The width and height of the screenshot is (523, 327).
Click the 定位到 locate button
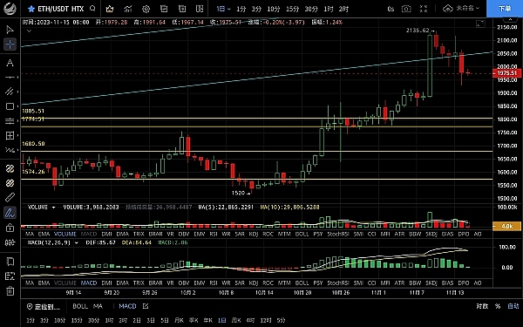pyautogui.click(x=44, y=307)
